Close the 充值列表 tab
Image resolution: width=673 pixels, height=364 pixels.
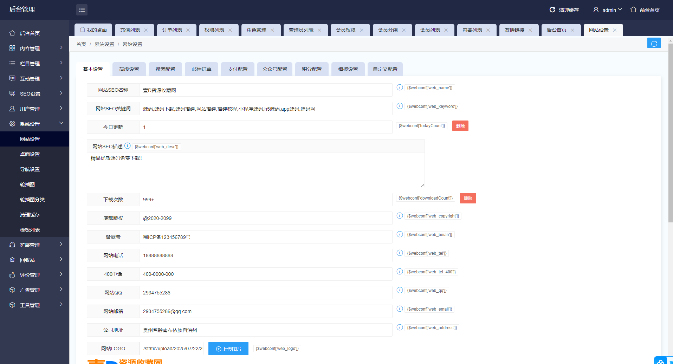pos(146,30)
